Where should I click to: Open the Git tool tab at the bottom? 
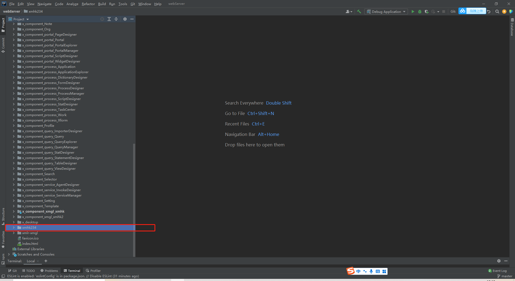(x=12, y=271)
